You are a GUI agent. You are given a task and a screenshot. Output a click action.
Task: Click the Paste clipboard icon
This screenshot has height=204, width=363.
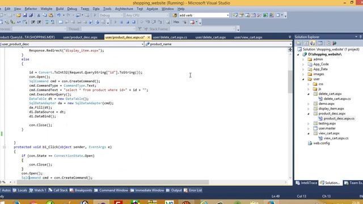(x=50, y=15)
